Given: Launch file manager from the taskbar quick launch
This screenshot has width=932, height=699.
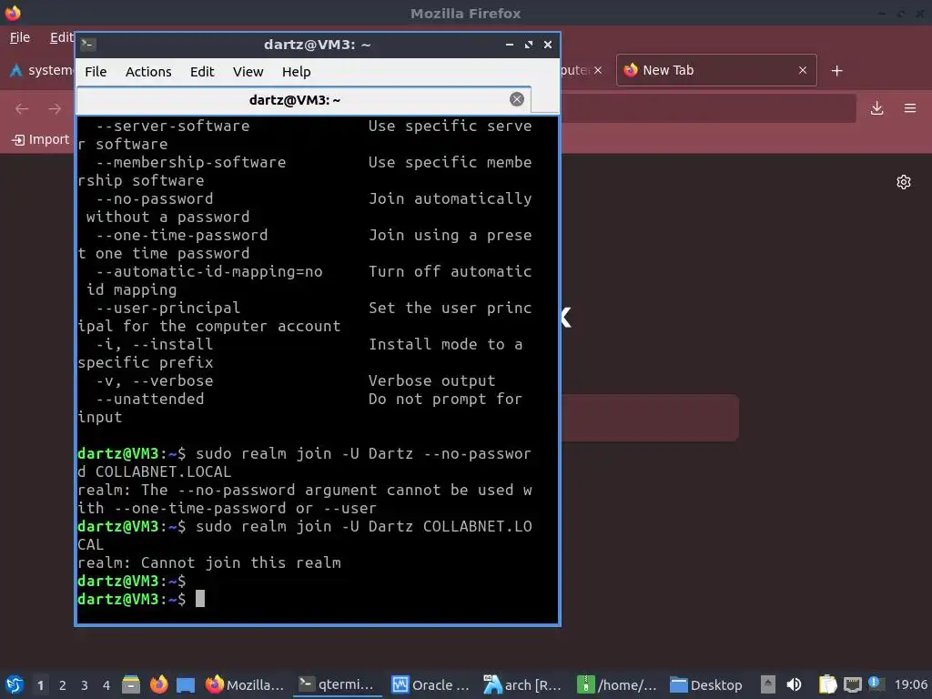Looking at the screenshot, I should pyautogui.click(x=131, y=684).
